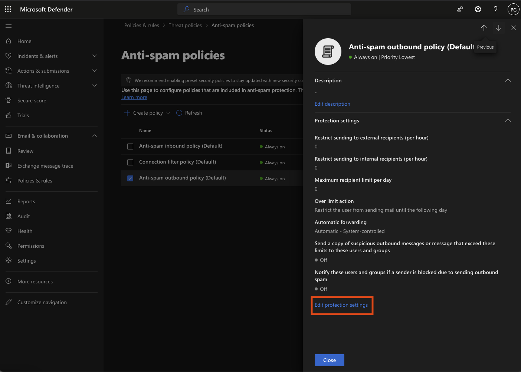Image resolution: width=521 pixels, height=372 pixels.
Task: Click the Actions & submissions icon
Action: click(x=9, y=71)
